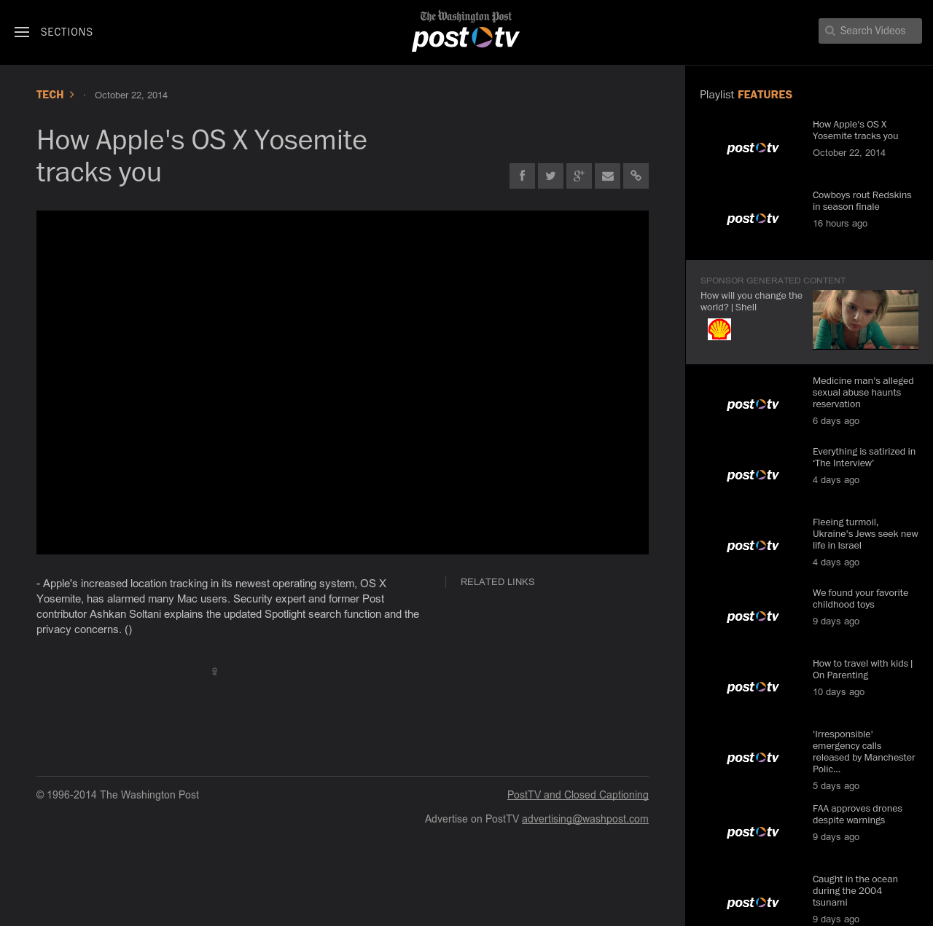Viewport: 933px width, 926px height.
Task: Open the Shell sponsored video thumbnail
Action: [865, 319]
